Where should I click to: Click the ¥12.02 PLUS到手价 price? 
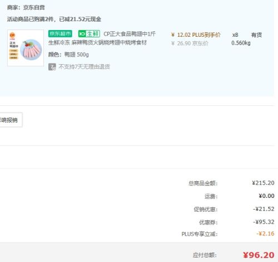196,35
